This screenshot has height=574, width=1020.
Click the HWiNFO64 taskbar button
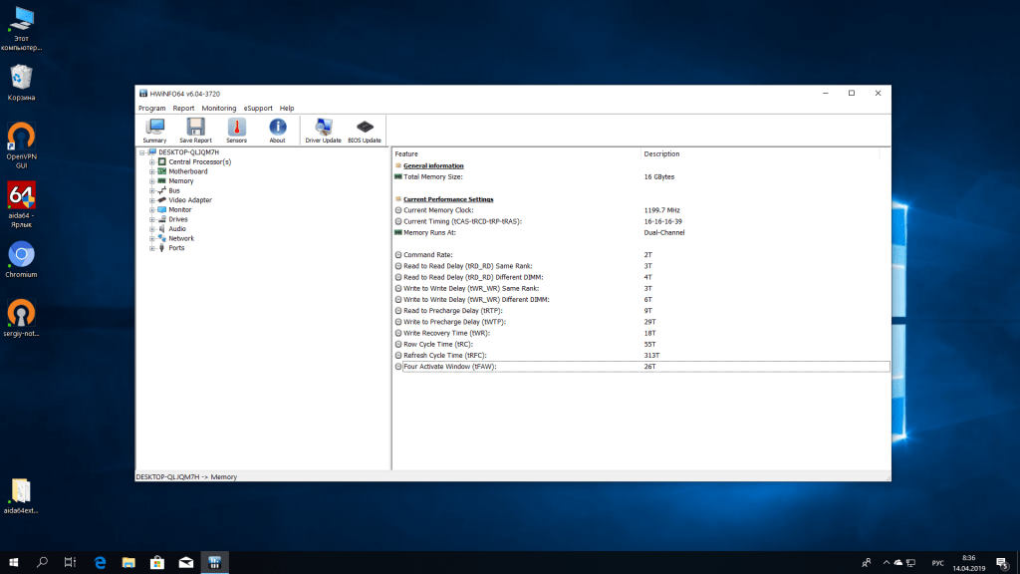(x=215, y=562)
